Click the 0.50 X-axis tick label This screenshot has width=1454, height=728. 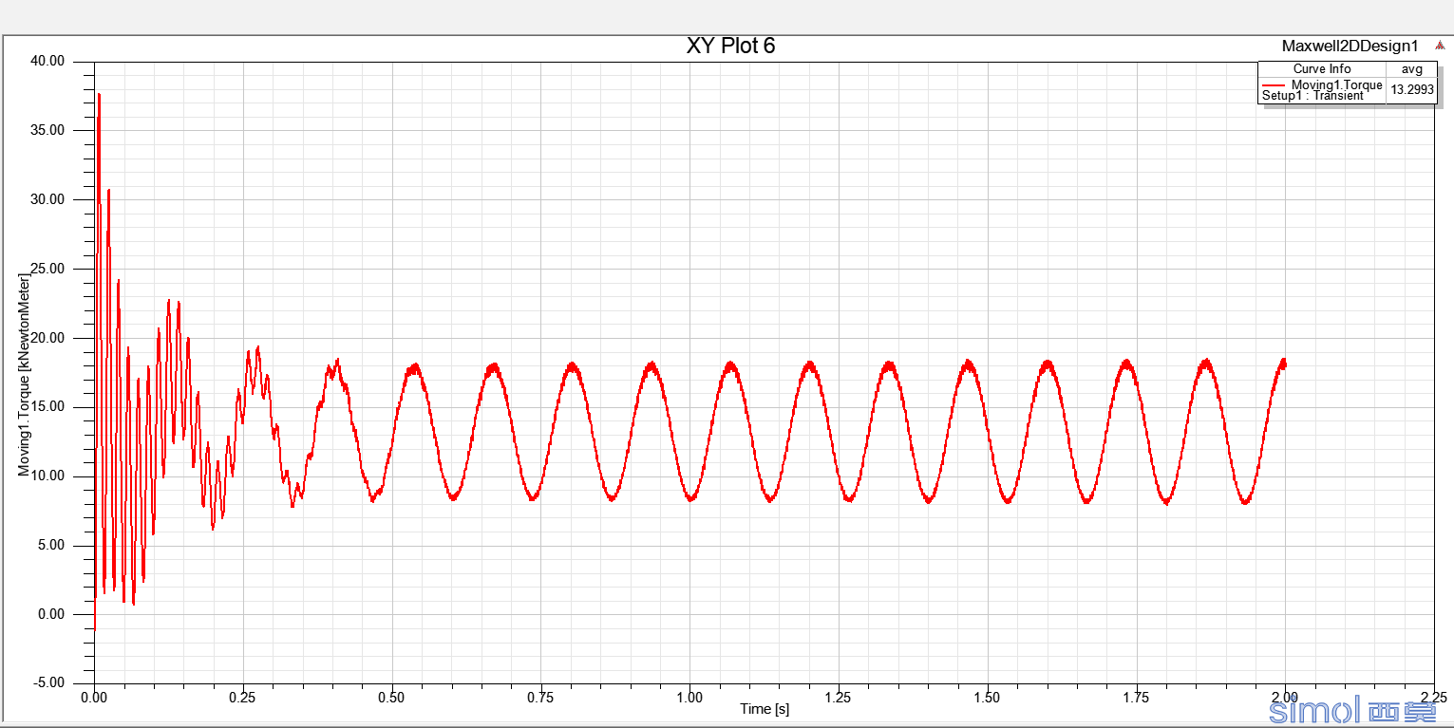[x=392, y=697]
